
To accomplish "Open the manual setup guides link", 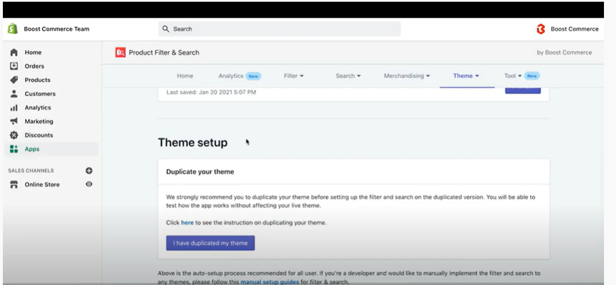I will tap(270, 282).
